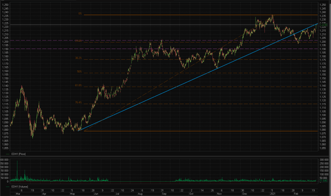Select the EDH1 [Price] legend label
331x196 pixels.
(18, 154)
